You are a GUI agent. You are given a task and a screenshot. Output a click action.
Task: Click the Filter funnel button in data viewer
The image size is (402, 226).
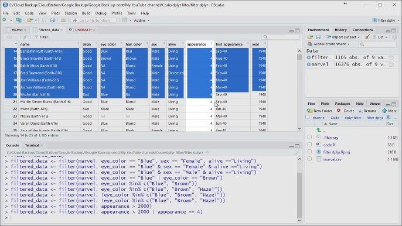41,37
